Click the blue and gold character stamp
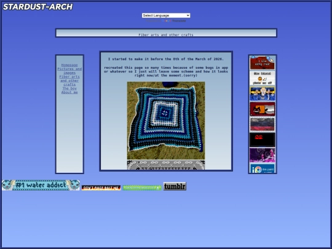 click(x=263, y=93)
